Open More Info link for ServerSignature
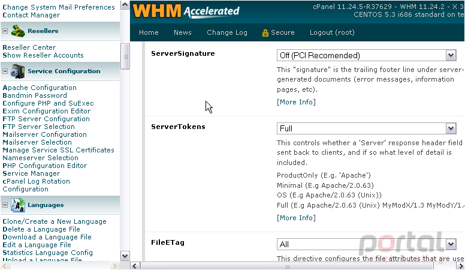This screenshot has width=465, height=270. pyautogui.click(x=296, y=102)
